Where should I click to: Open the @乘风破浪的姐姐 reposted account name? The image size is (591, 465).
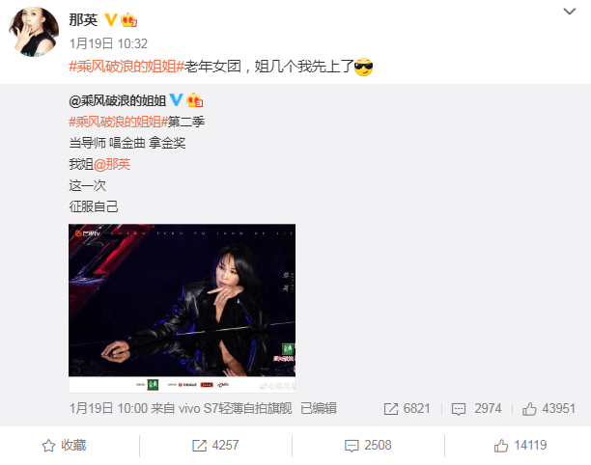tap(118, 100)
